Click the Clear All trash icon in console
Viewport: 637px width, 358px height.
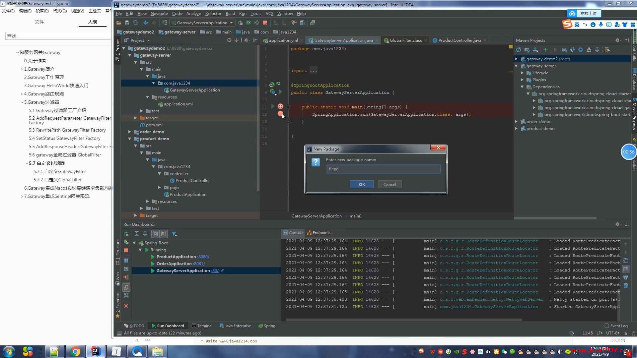coord(626,285)
